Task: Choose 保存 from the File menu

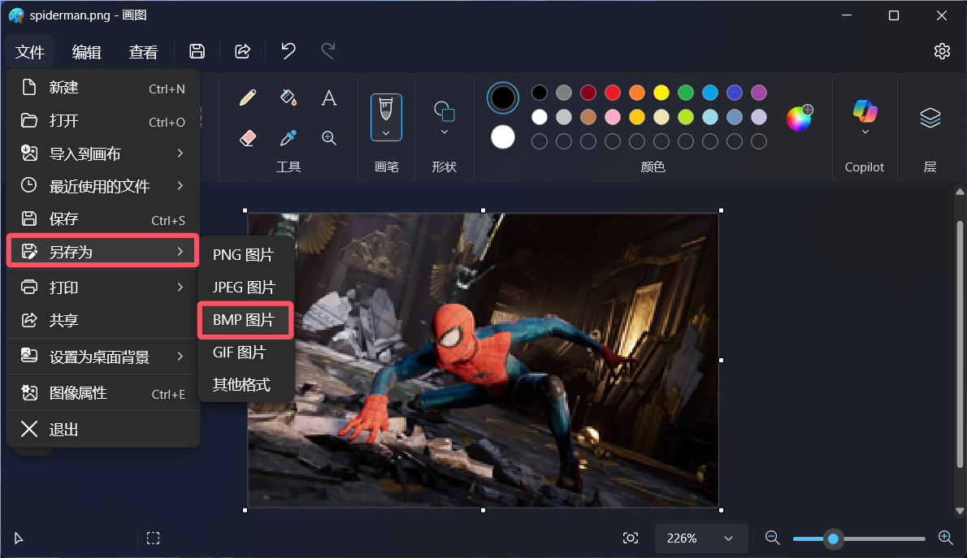Action: point(103,218)
